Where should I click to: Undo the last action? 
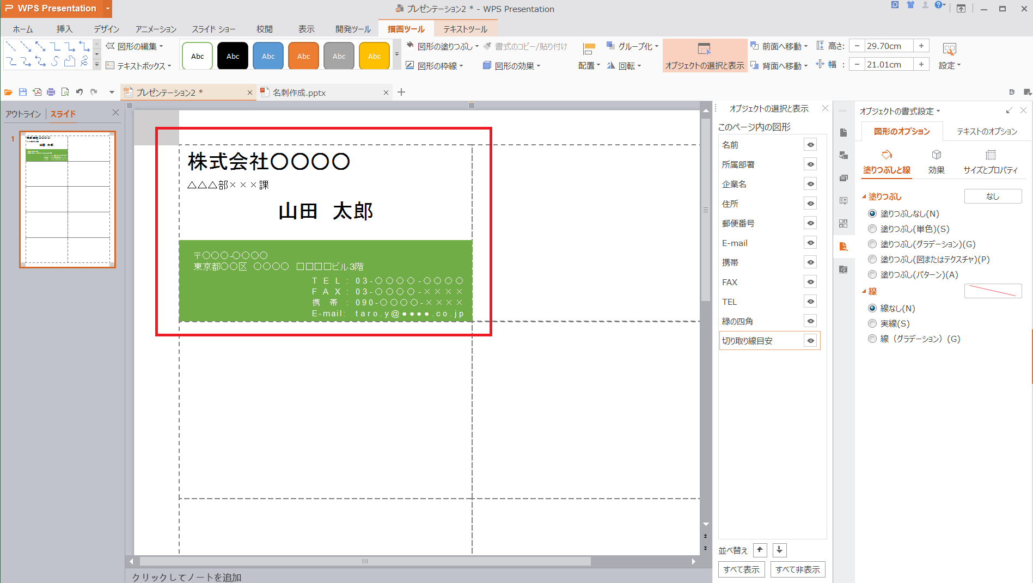[x=80, y=92]
